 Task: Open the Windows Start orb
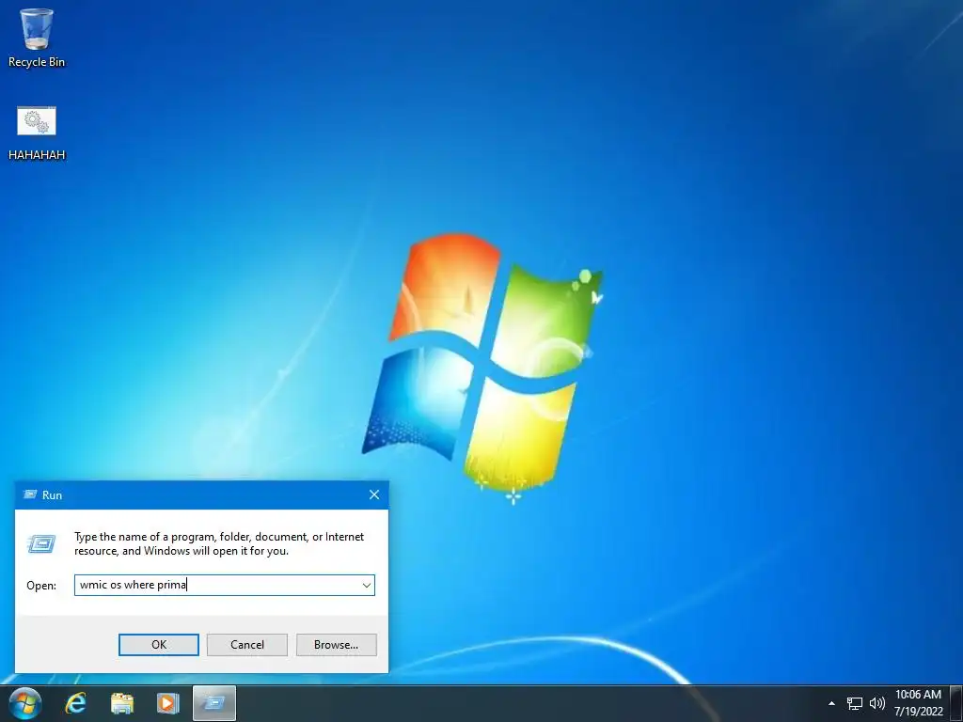tap(25, 703)
